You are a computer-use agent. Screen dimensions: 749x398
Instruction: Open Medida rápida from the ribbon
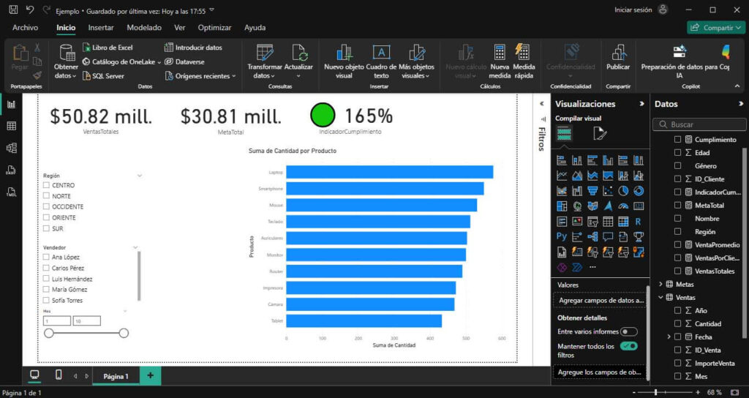coord(523,53)
